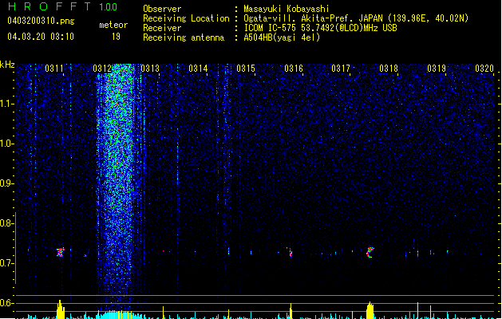Click the date stamp 04.03.20 03:10
This screenshot has width=502, height=319.
coord(41,37)
